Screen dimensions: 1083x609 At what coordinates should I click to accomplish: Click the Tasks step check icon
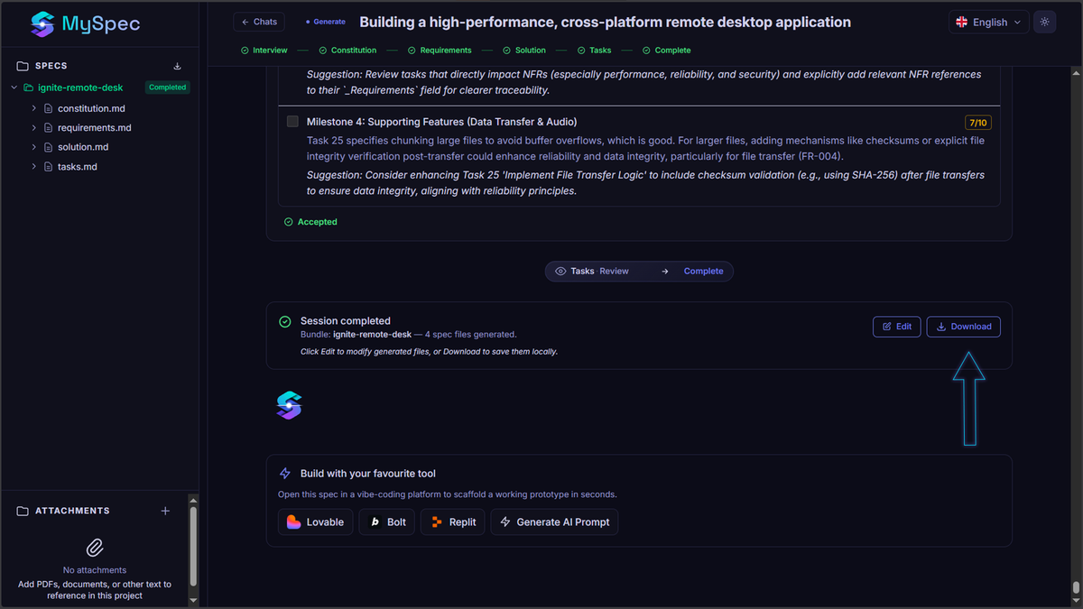tap(581, 51)
